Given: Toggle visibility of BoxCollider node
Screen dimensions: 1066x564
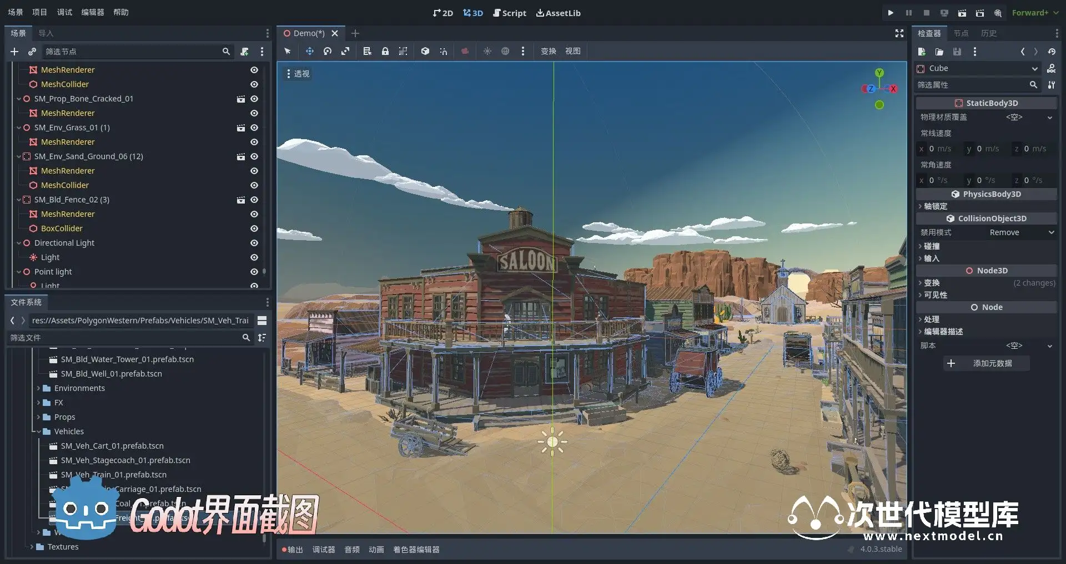Looking at the screenshot, I should tap(254, 228).
